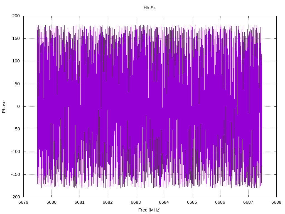Click x-axis tick label 6685
The image size is (285, 214).
point(192,202)
